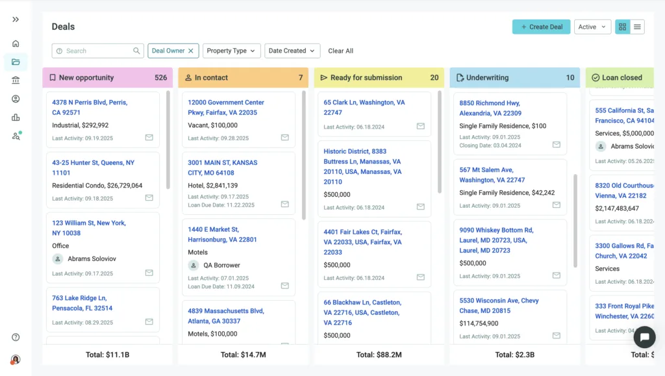The width and height of the screenshot is (665, 376).
Task: Open the profile avatar menu bottom left
Action: coord(14,360)
